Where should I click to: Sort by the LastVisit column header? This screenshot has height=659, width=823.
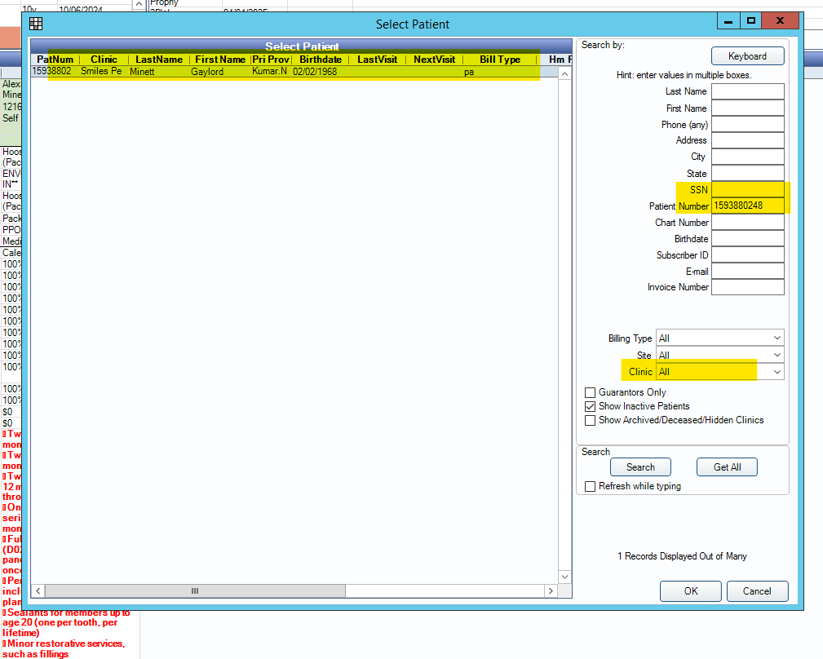point(377,60)
